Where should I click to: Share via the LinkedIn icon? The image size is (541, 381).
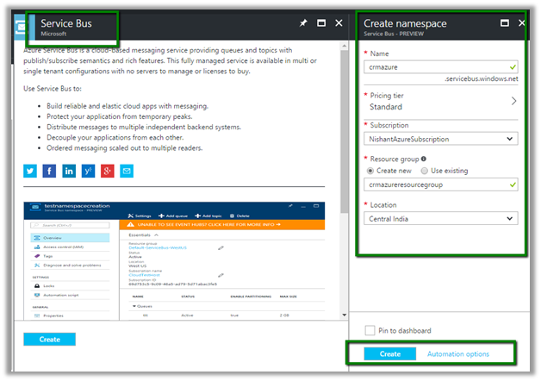tap(69, 171)
